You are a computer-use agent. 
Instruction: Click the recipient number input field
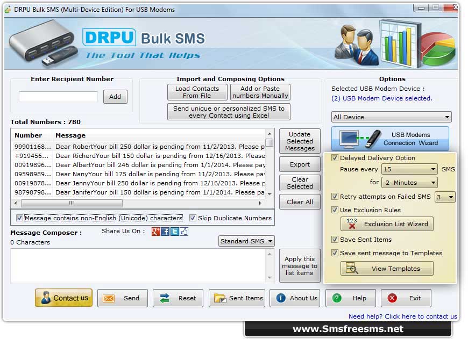click(x=59, y=97)
